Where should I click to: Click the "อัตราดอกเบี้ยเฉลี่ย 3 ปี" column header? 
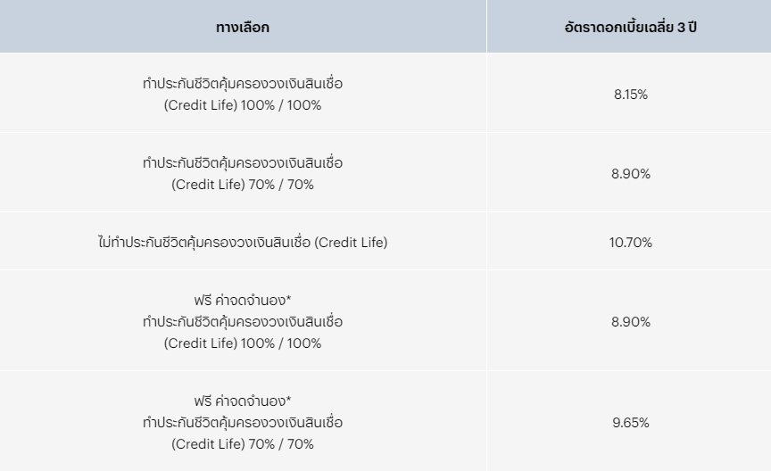click(630, 27)
